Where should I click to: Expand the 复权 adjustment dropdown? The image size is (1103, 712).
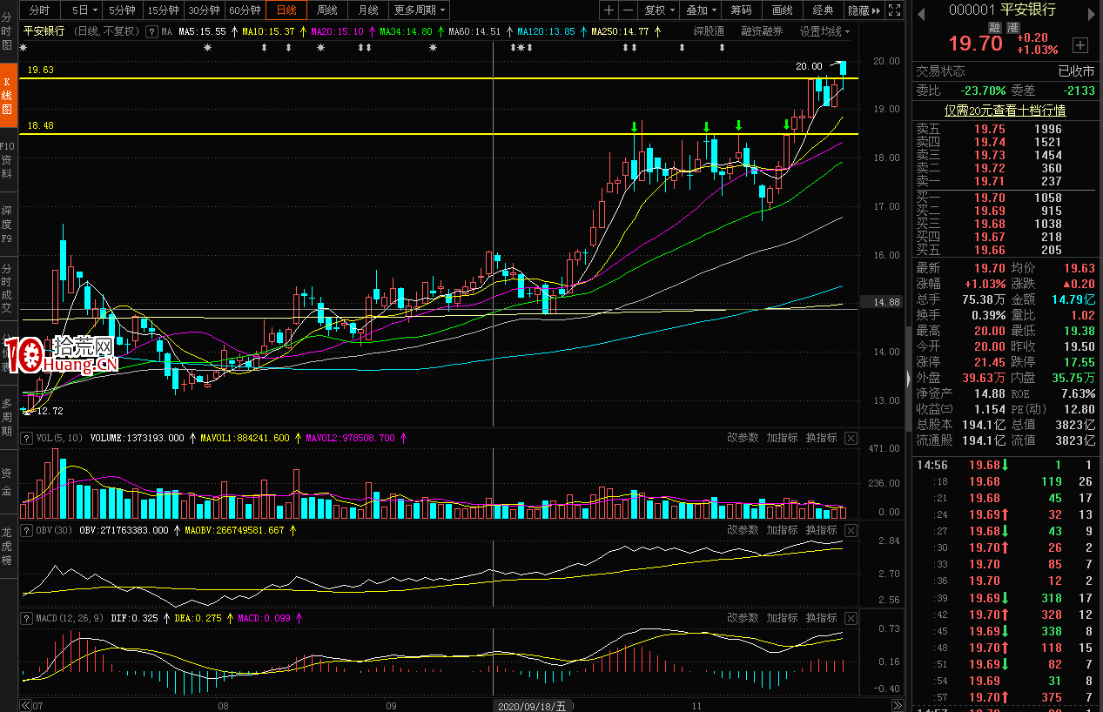click(x=659, y=10)
